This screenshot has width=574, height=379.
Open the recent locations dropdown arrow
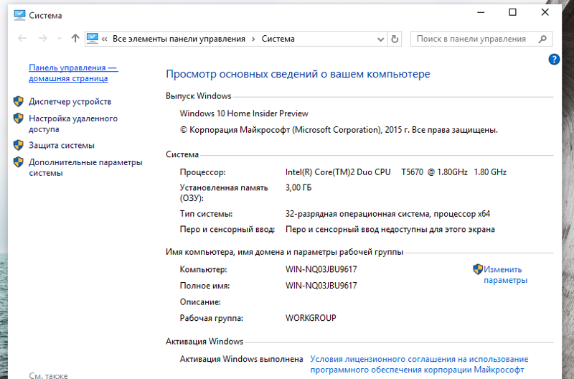[x=60, y=39]
